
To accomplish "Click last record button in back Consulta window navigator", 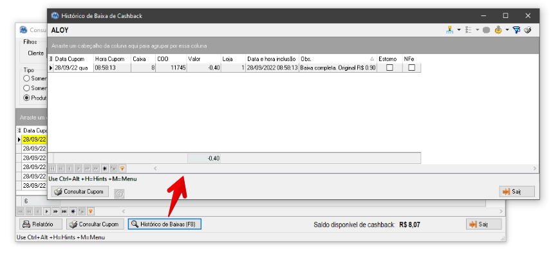I will click(x=64, y=212).
